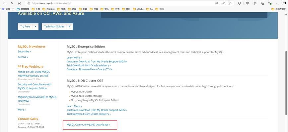288x132 pixels.
Task: Add this page to favorites with the star
Action: click(x=230, y=3)
